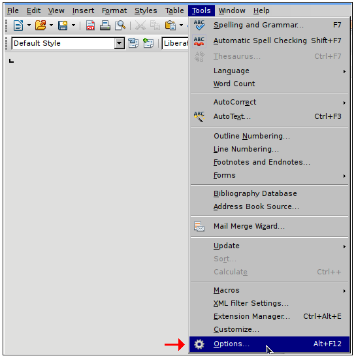
Task: Toggle Automatic Spell Checking
Action: pyautogui.click(x=270, y=41)
